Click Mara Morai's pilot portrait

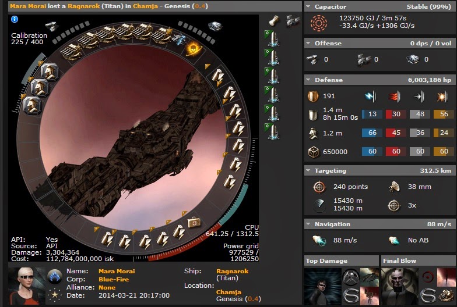27,285
